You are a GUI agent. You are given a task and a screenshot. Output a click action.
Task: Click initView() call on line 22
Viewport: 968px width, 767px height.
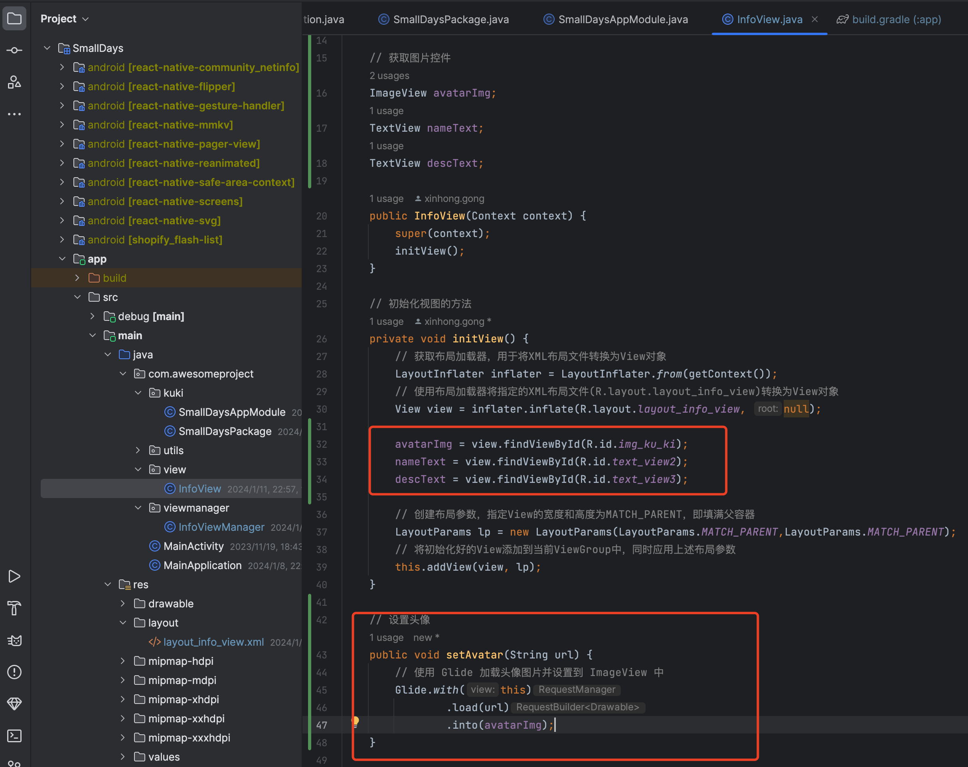427,251
